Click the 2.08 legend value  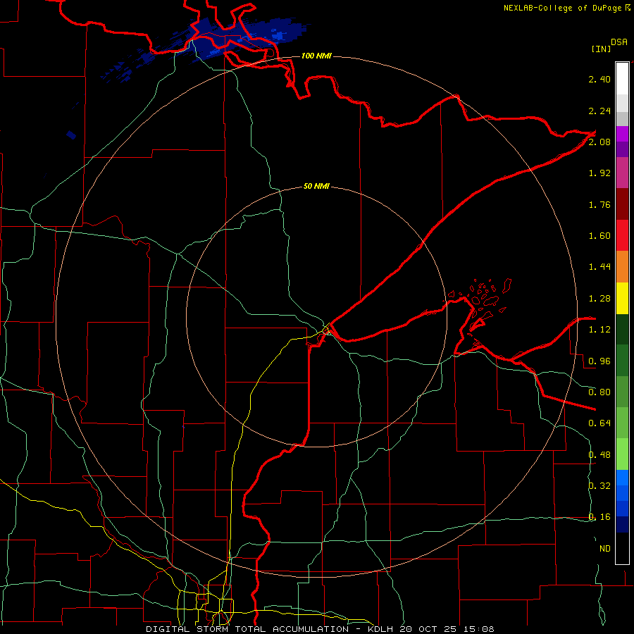pyautogui.click(x=599, y=142)
